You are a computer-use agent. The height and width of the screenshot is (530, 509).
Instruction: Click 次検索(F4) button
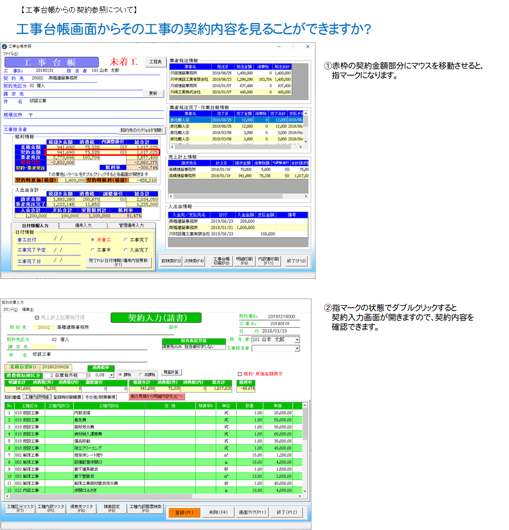tap(194, 261)
